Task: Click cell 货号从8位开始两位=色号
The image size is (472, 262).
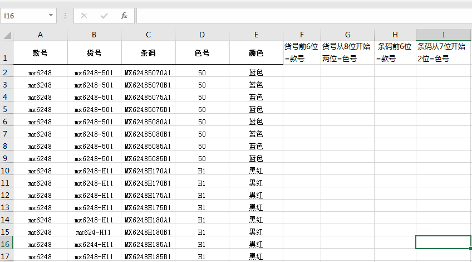Action: point(348,53)
